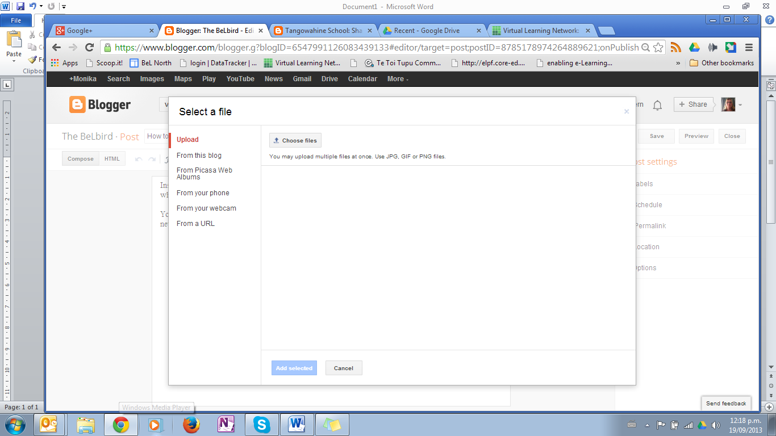Open YouTube in the Google bar
776x436 pixels.
(x=240, y=79)
